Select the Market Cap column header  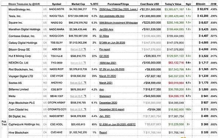(78, 4)
